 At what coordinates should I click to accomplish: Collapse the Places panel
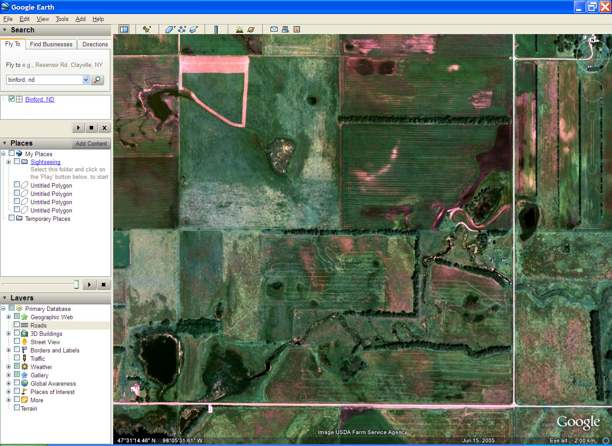tap(5, 143)
